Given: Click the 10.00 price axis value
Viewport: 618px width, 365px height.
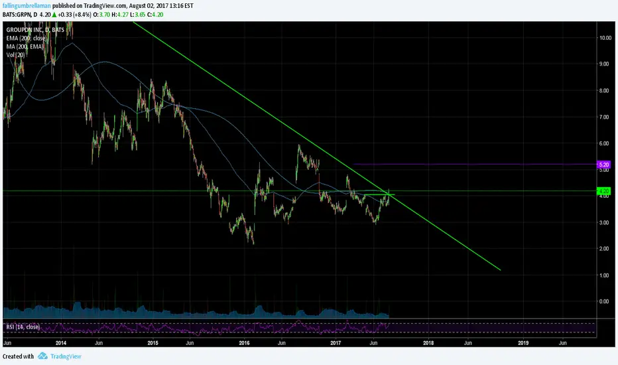Looking at the screenshot, I should [605, 38].
